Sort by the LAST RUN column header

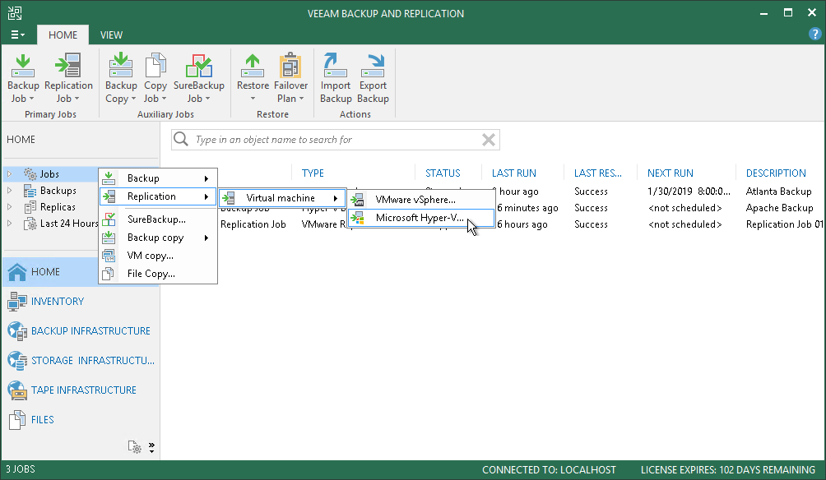click(x=514, y=173)
